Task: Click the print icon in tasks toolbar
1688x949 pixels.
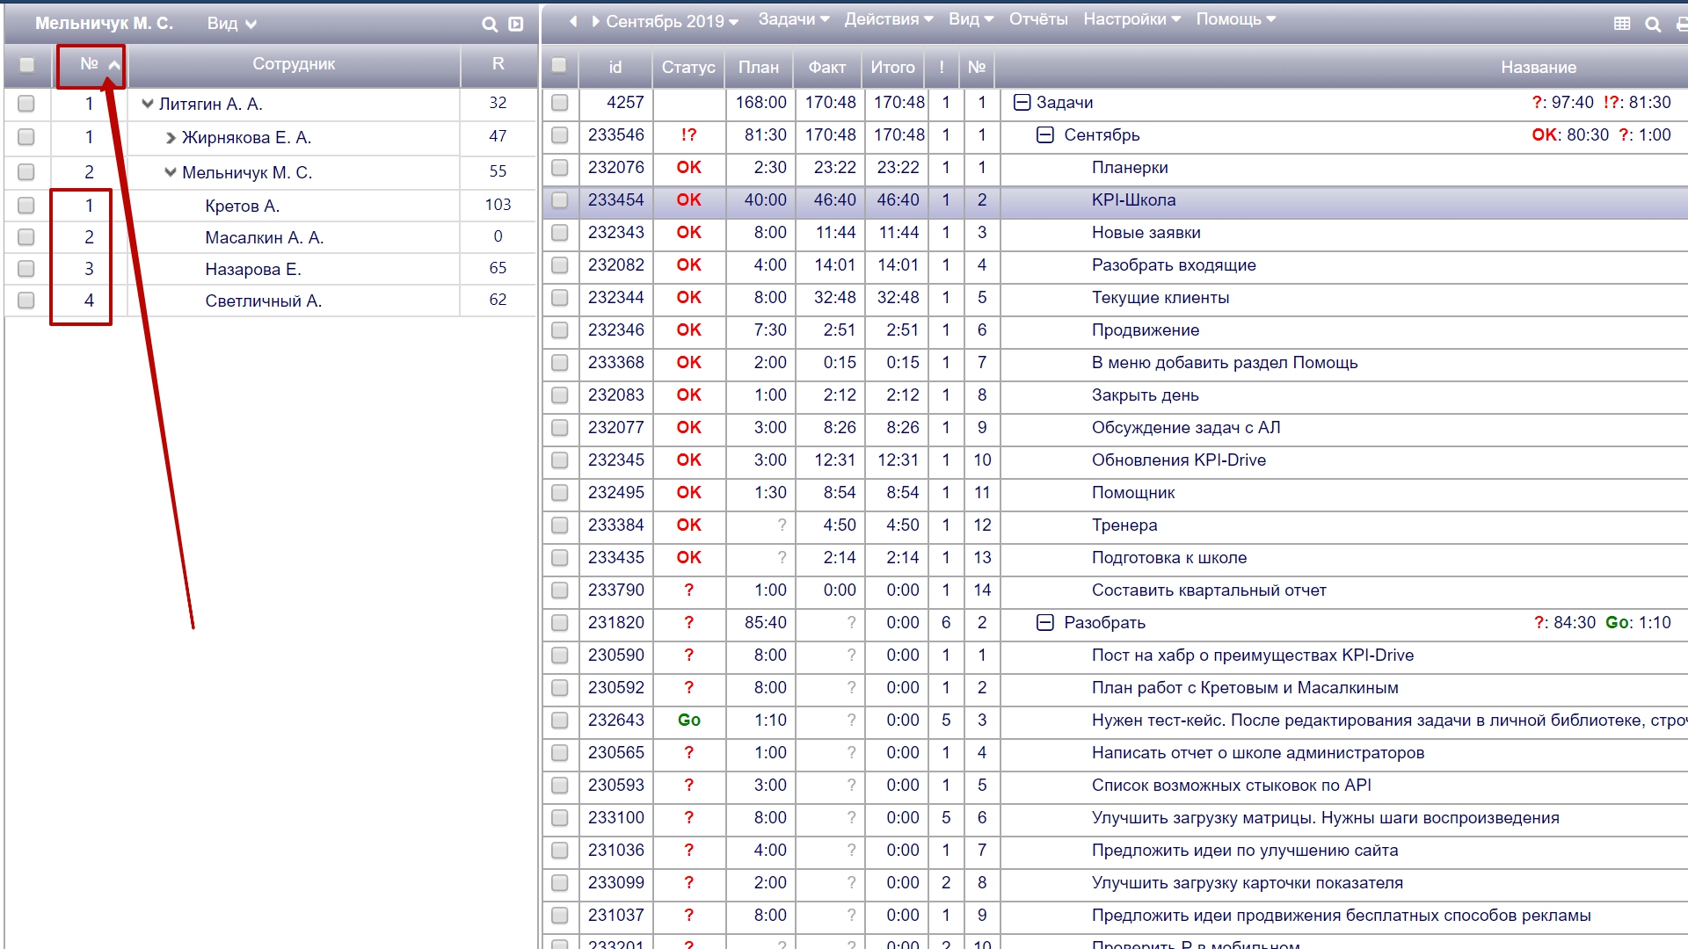Action: [x=1682, y=25]
